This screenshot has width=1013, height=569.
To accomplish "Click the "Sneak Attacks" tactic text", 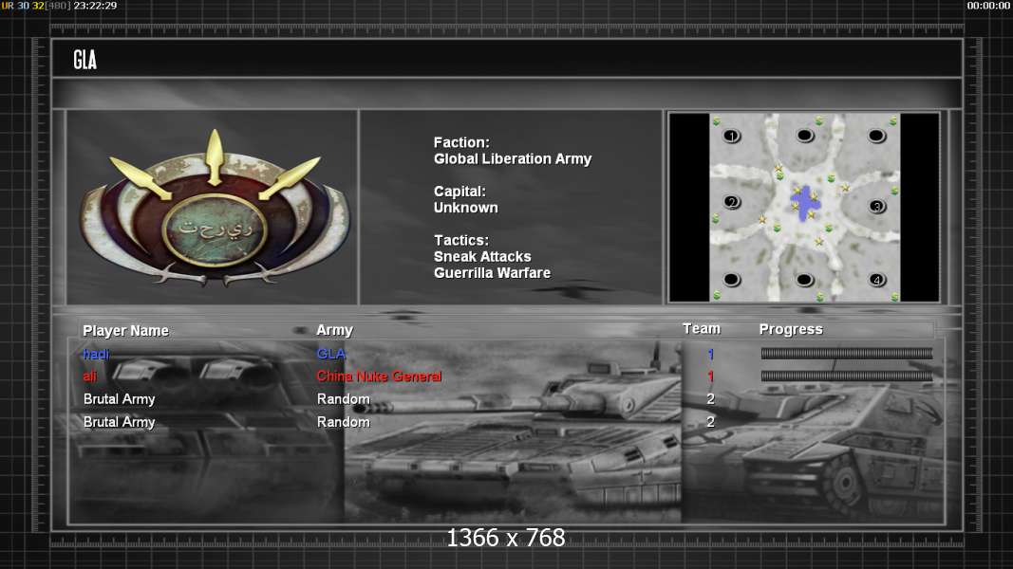I will [482, 257].
